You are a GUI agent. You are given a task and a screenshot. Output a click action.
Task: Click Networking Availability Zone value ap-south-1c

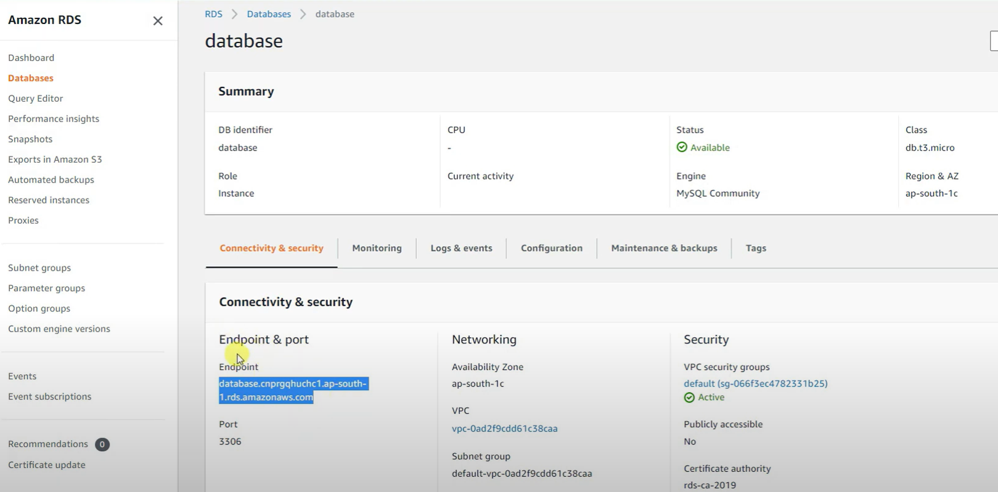coord(478,384)
